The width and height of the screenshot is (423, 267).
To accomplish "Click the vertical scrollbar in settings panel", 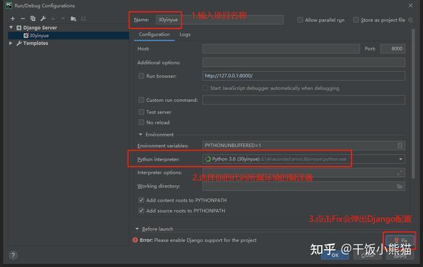I will coord(413,104).
